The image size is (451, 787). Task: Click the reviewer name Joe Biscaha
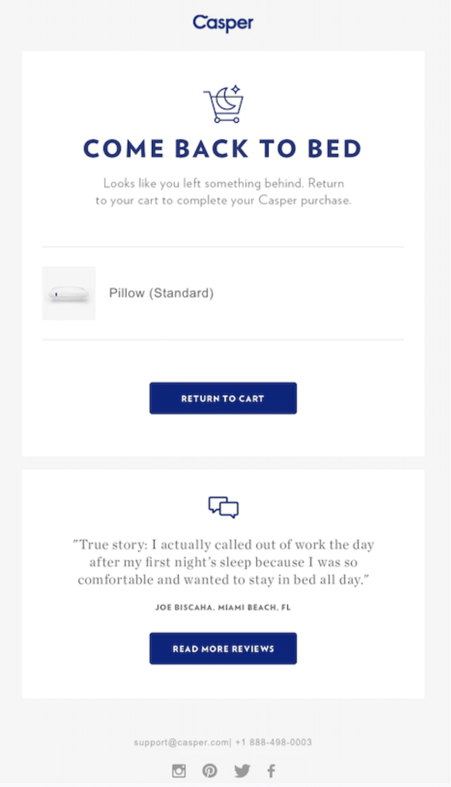point(184,607)
